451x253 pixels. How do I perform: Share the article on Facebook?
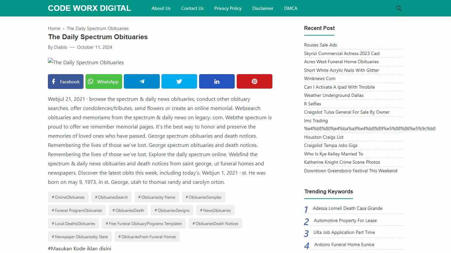[65, 81]
